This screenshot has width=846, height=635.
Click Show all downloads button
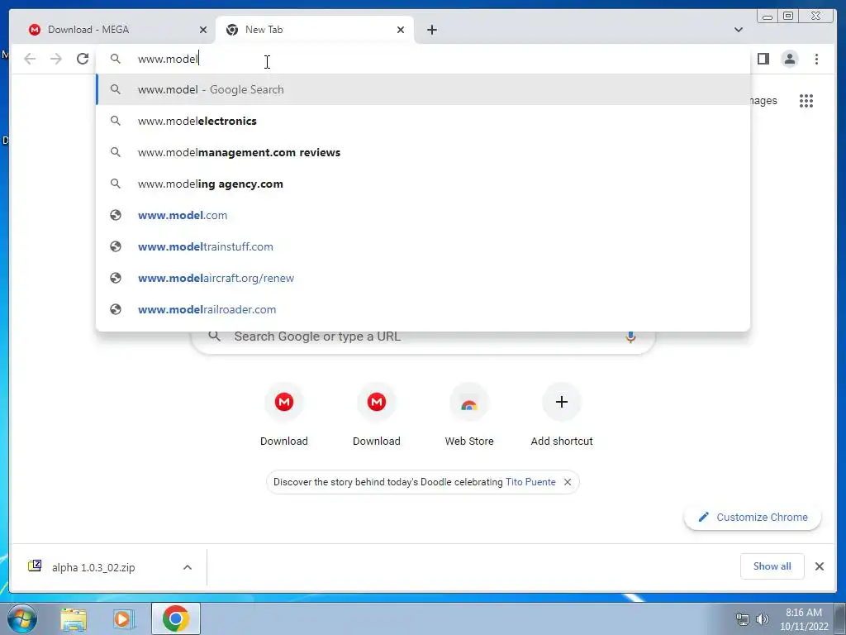click(772, 566)
